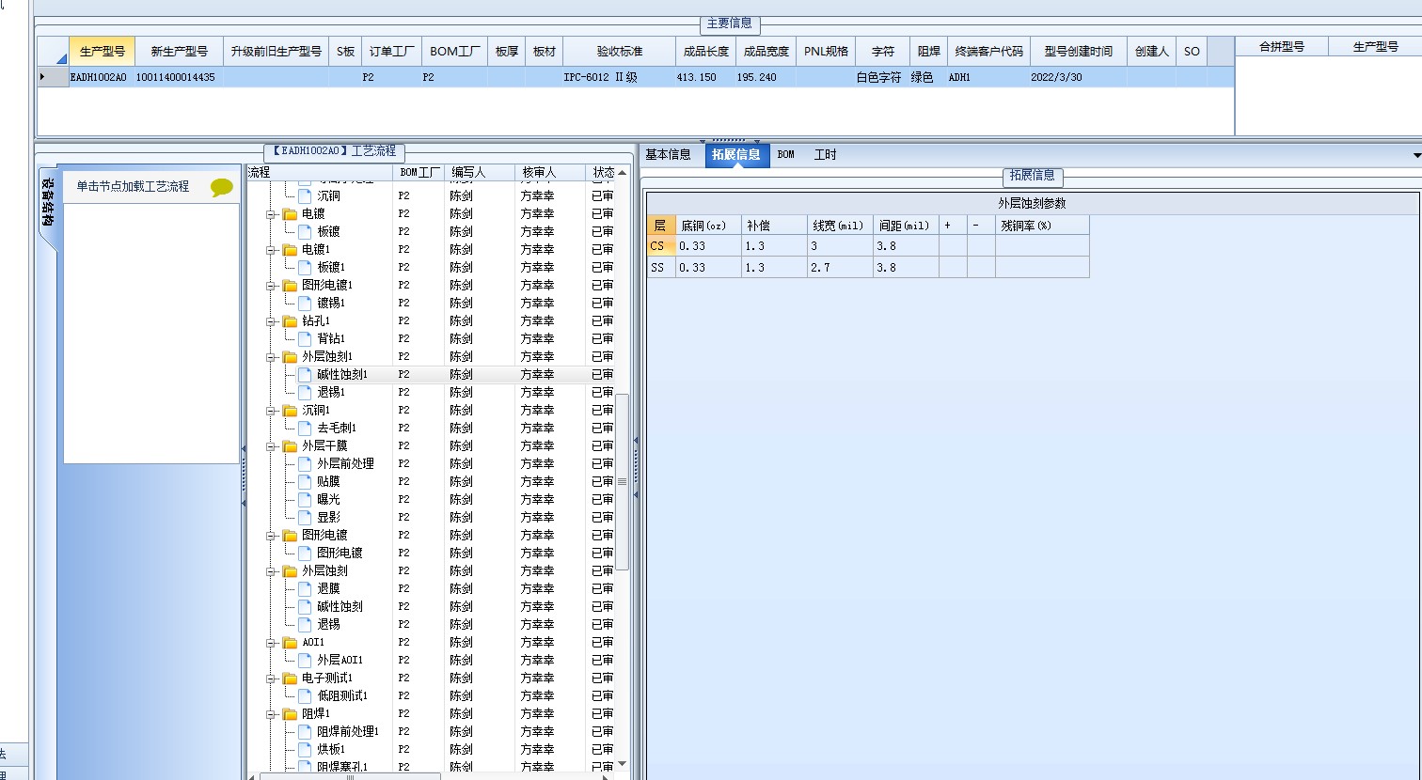The height and width of the screenshot is (780, 1422).
Task: Select the 碱性蚀刻1 process step
Action: click(x=342, y=374)
